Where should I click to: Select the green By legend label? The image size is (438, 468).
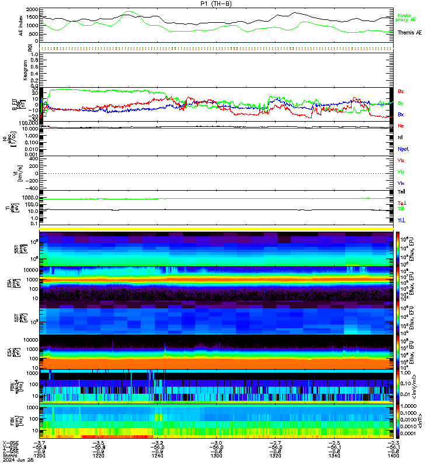pos(401,104)
